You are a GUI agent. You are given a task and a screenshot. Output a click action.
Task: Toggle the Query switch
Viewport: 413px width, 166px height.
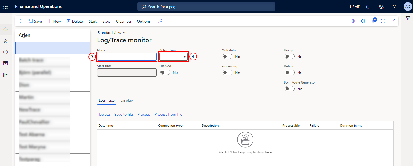coord(290,56)
